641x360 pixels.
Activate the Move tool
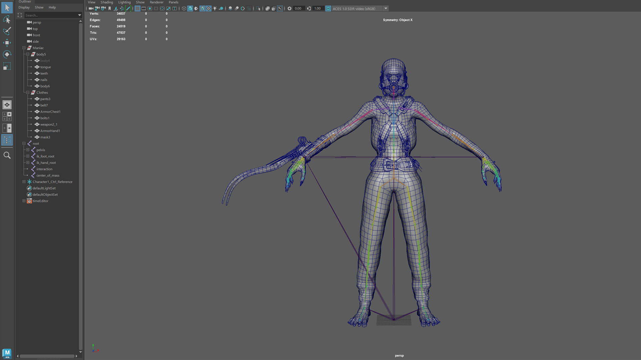coord(7,43)
